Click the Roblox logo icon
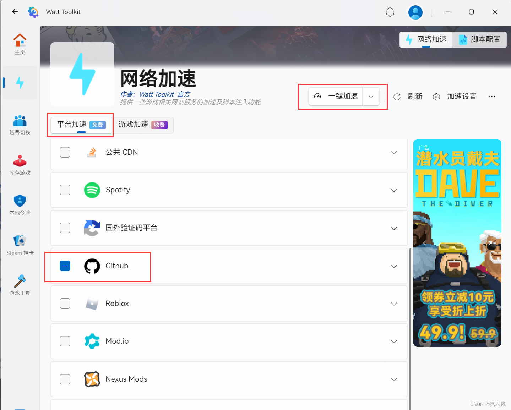511x410 pixels. point(92,304)
